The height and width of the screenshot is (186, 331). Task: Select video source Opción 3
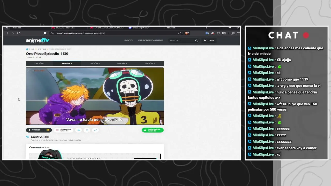(95, 64)
